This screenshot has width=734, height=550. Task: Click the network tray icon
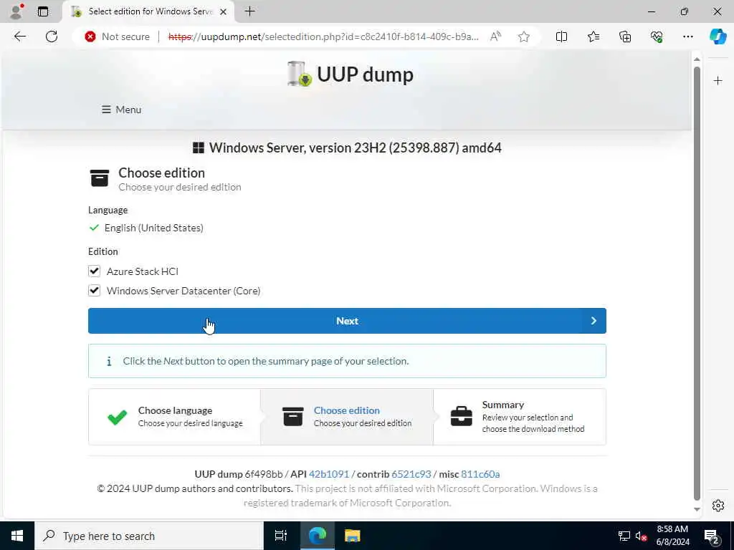pos(624,536)
